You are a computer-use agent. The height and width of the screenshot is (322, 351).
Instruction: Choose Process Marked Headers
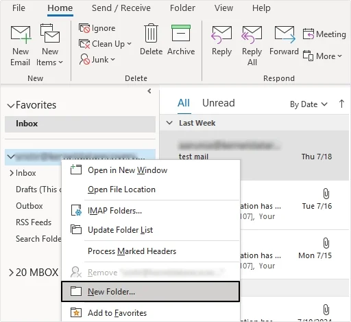click(x=151, y=251)
